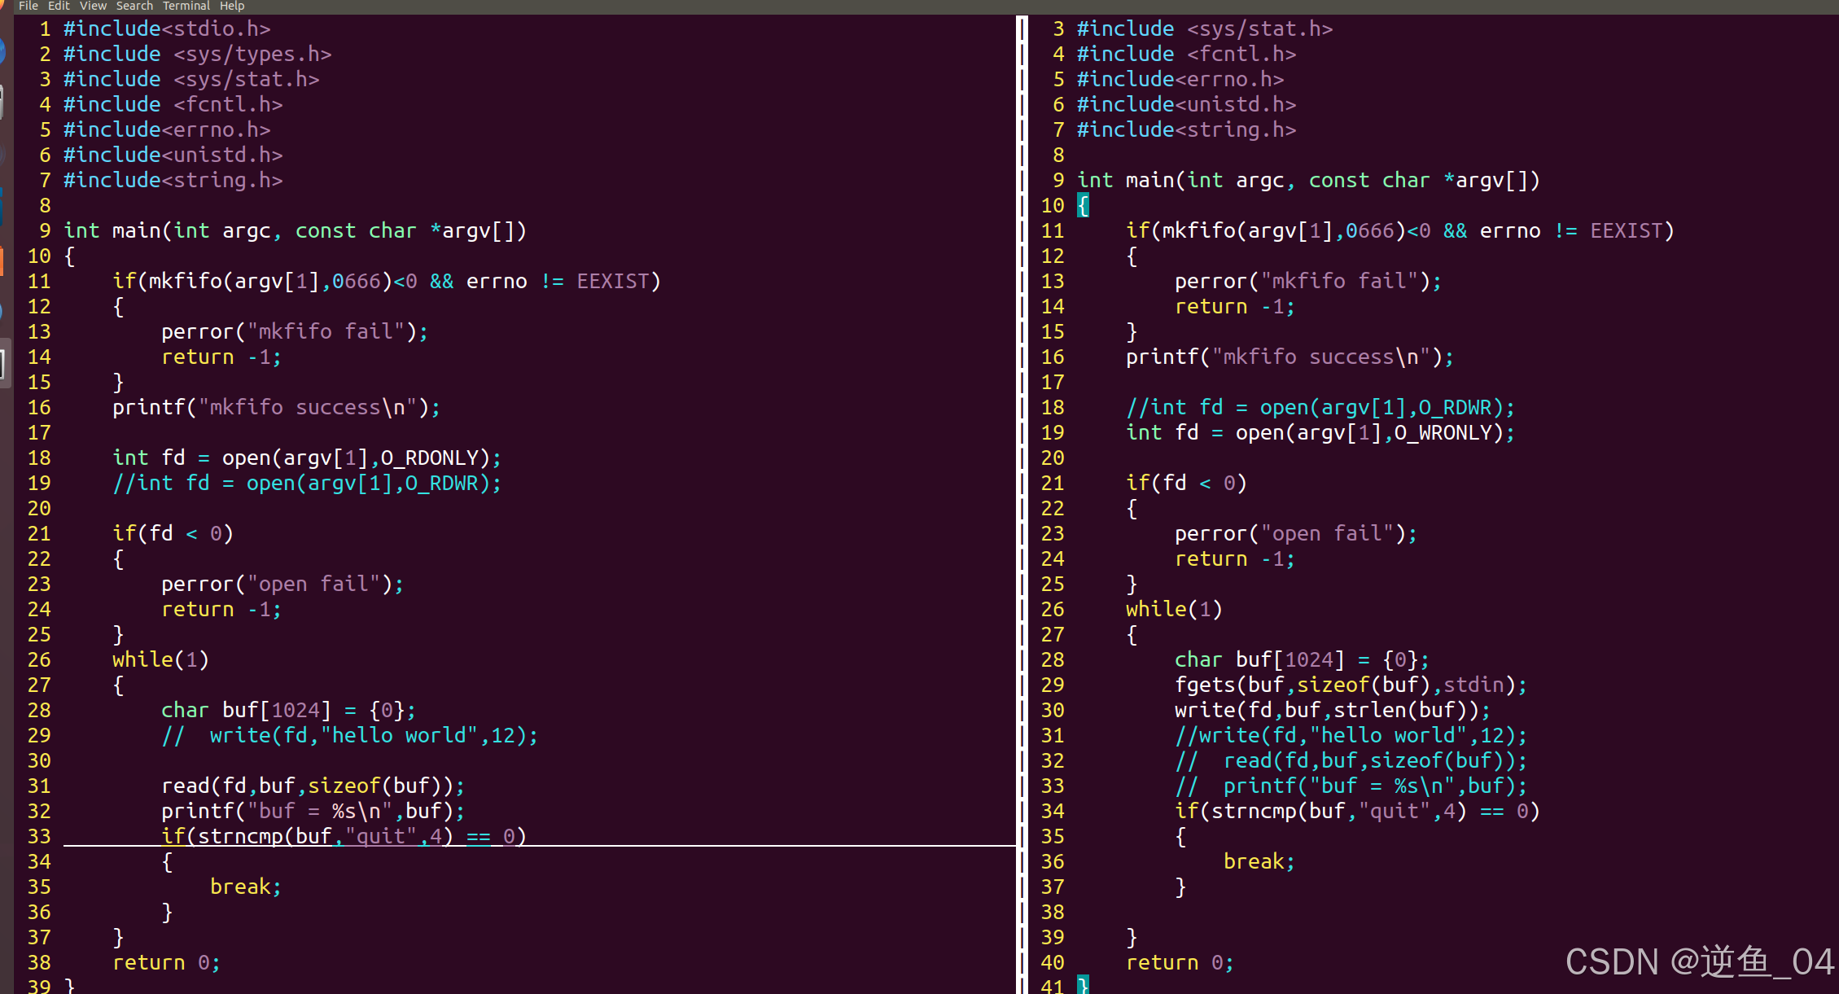This screenshot has height=994, width=1839.
Task: Open the View menu
Action: pyautogui.click(x=93, y=6)
